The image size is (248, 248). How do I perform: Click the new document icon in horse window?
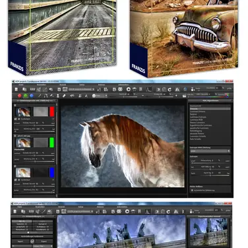tap(16, 89)
